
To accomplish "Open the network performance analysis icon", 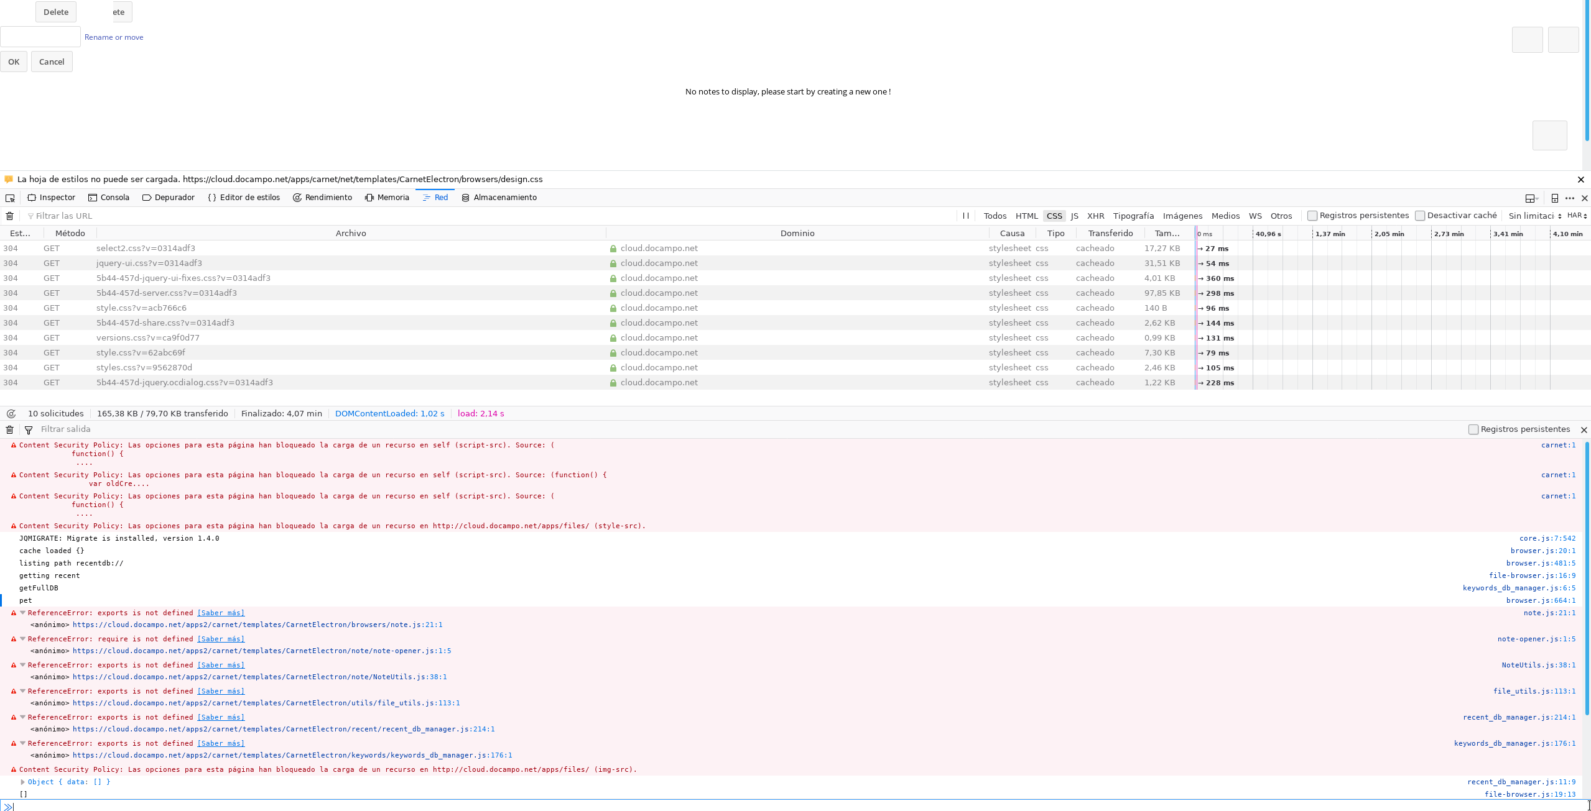I will 11,414.
